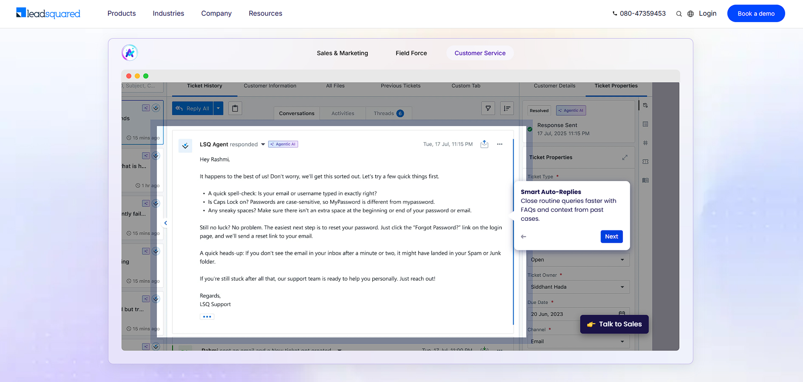Select the Customer Service tab
This screenshot has height=382, width=803.
click(x=480, y=53)
